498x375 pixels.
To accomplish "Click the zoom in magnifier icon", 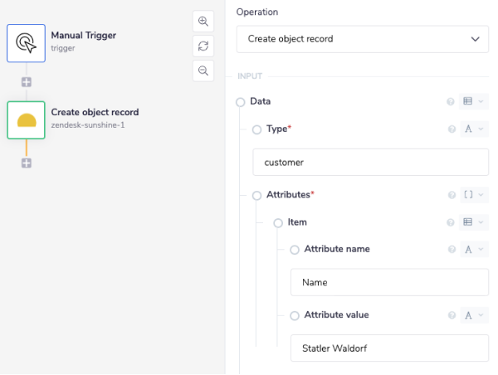I will coord(203,22).
